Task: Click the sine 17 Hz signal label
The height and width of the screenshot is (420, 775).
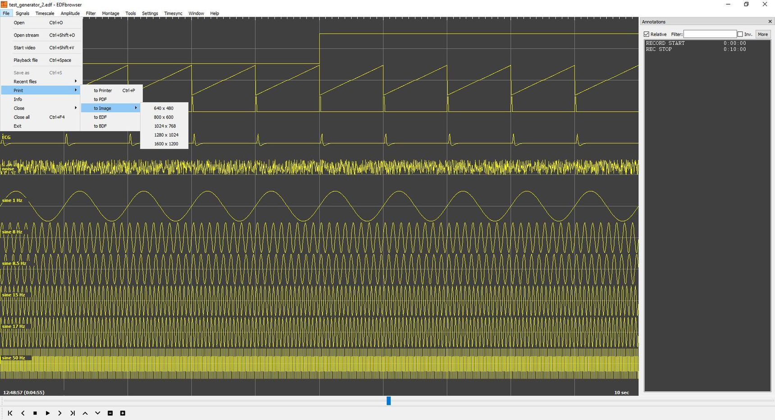Action: [14, 326]
